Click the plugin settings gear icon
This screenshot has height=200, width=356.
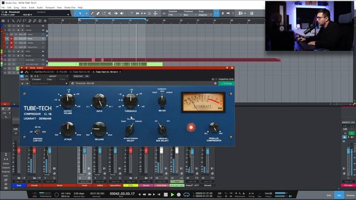[215, 83]
